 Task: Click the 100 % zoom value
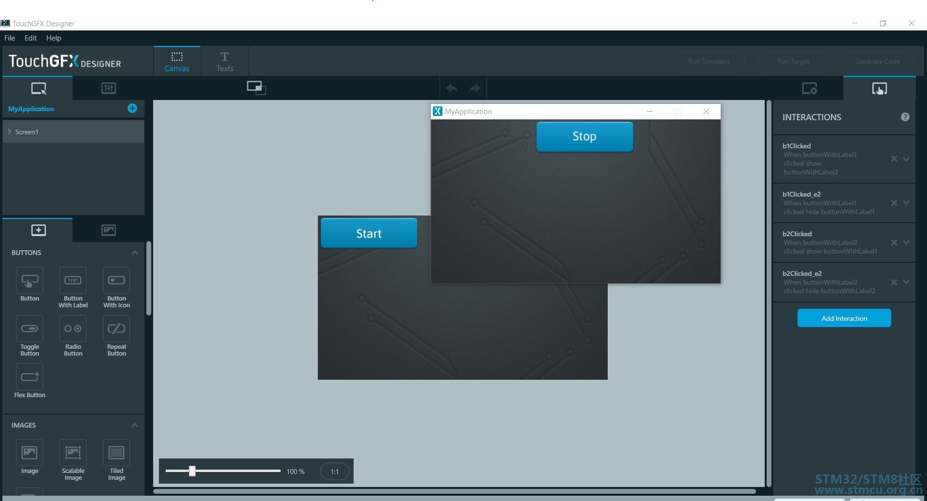tap(296, 472)
